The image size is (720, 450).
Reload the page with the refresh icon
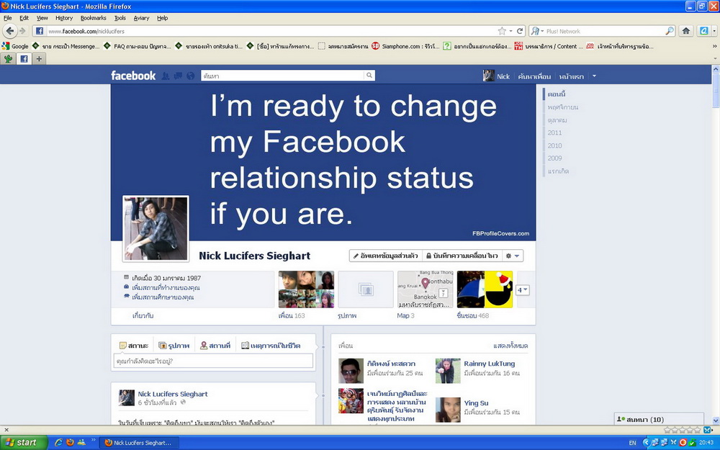coord(520,31)
